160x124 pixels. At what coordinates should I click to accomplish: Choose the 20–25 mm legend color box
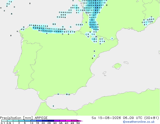(45, 121)
